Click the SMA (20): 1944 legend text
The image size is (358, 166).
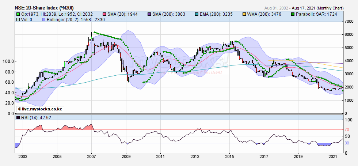(x=123, y=14)
